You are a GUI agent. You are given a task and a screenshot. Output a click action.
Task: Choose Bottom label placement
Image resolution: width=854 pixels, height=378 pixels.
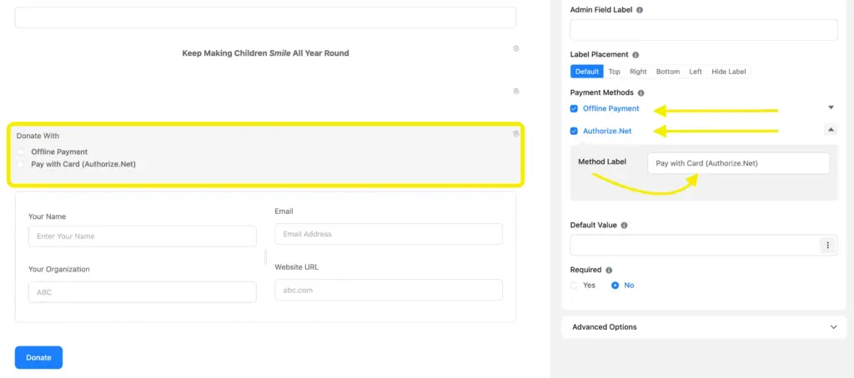[x=668, y=72]
